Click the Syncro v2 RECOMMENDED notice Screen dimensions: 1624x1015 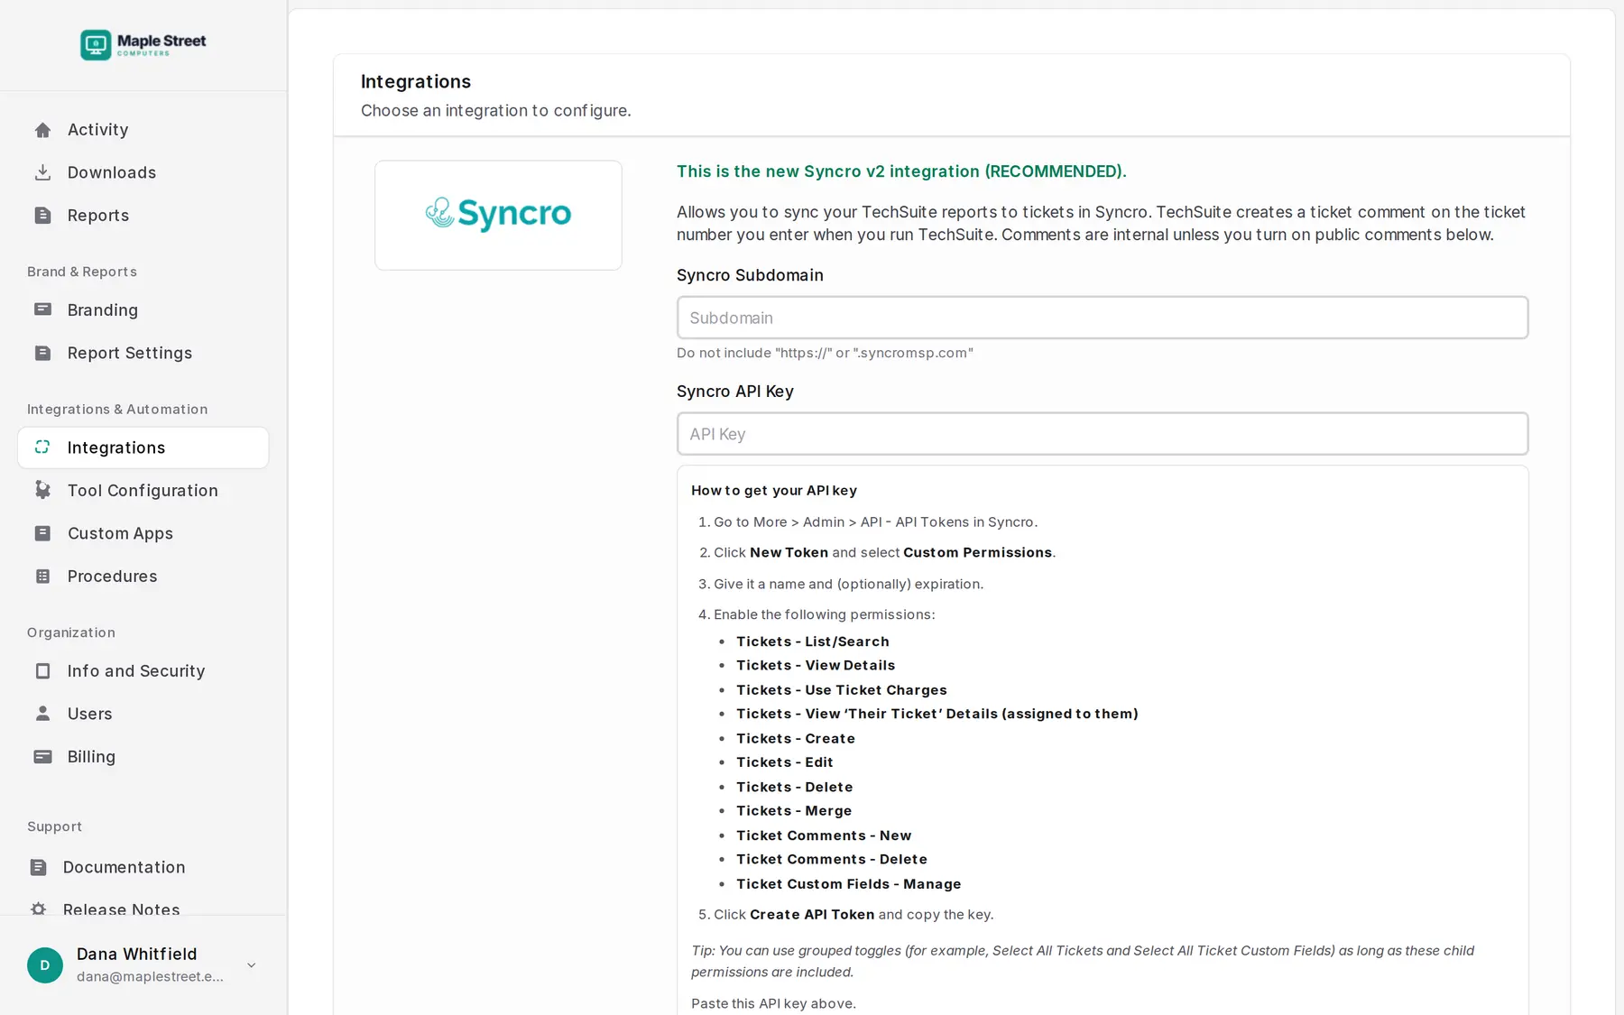click(901, 171)
